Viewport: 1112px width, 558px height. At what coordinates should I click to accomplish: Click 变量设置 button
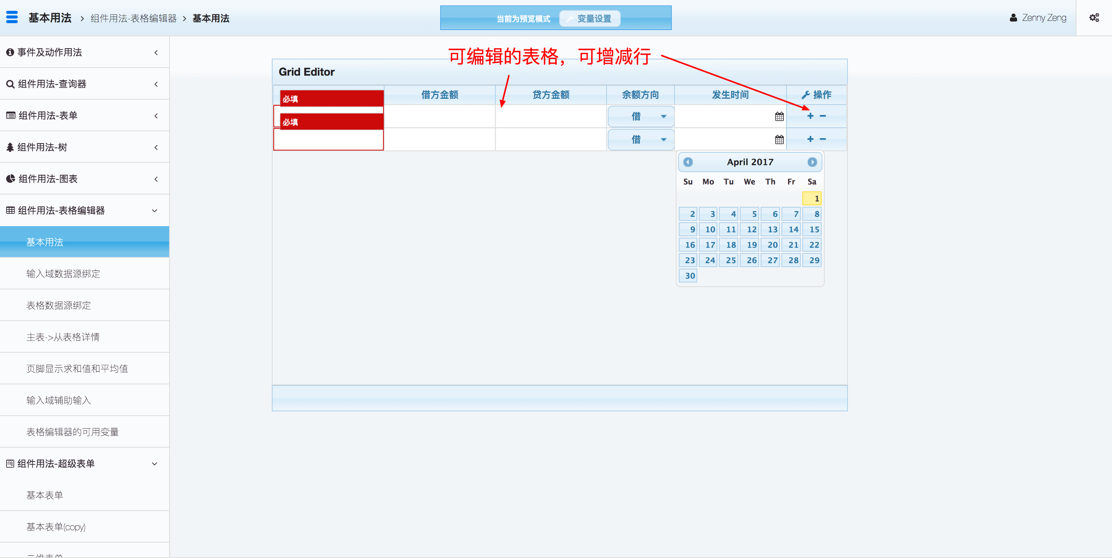590,19
